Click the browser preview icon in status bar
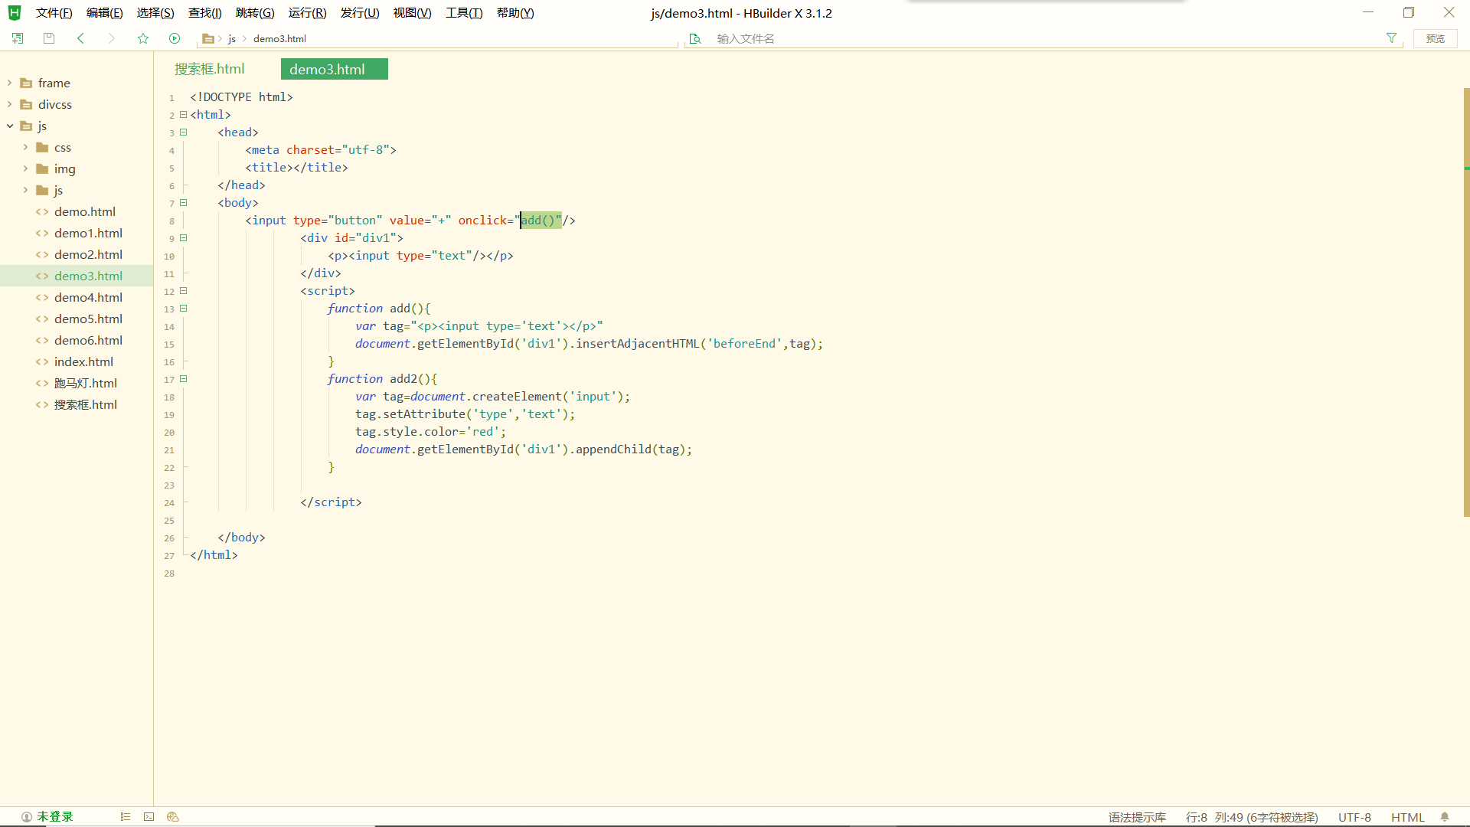This screenshot has width=1470, height=827. coord(173,817)
